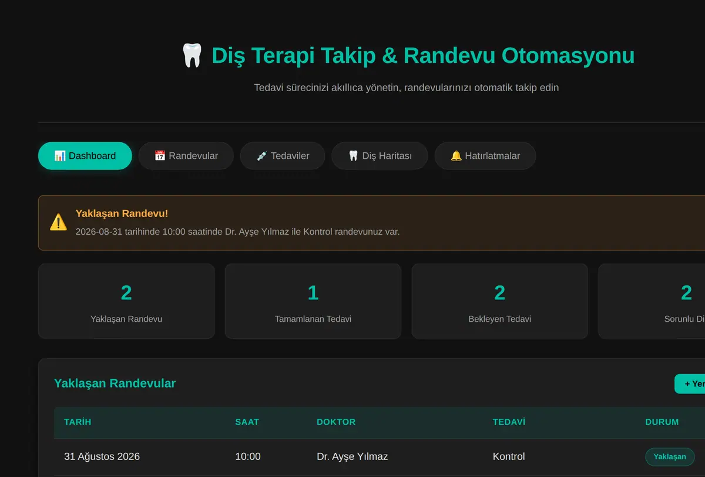Click the DURUM column header
Screen dimensions: 705x477
point(662,422)
